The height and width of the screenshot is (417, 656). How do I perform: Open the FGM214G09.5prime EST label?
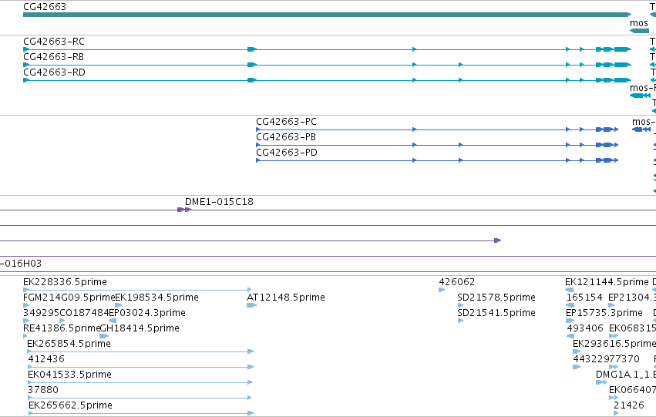click(69, 298)
